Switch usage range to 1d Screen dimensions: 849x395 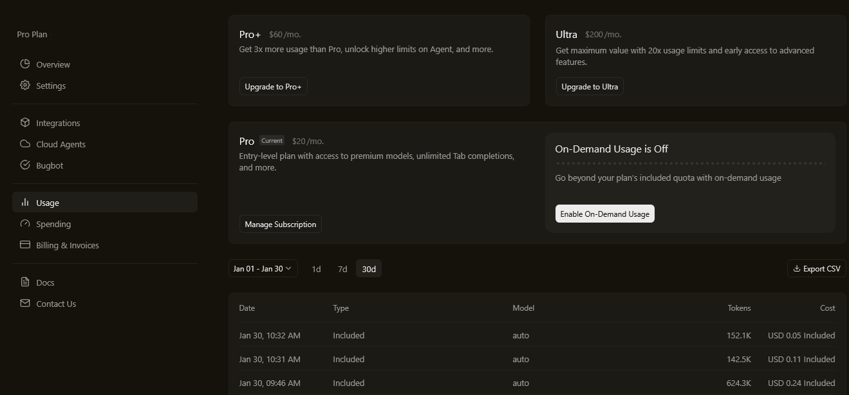pyautogui.click(x=316, y=269)
